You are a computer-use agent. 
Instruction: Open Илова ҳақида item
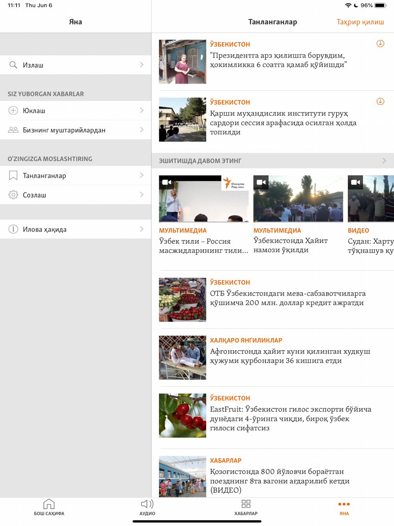click(x=76, y=229)
